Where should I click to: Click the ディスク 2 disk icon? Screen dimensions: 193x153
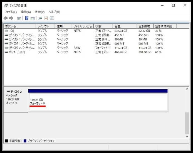pos(8,91)
